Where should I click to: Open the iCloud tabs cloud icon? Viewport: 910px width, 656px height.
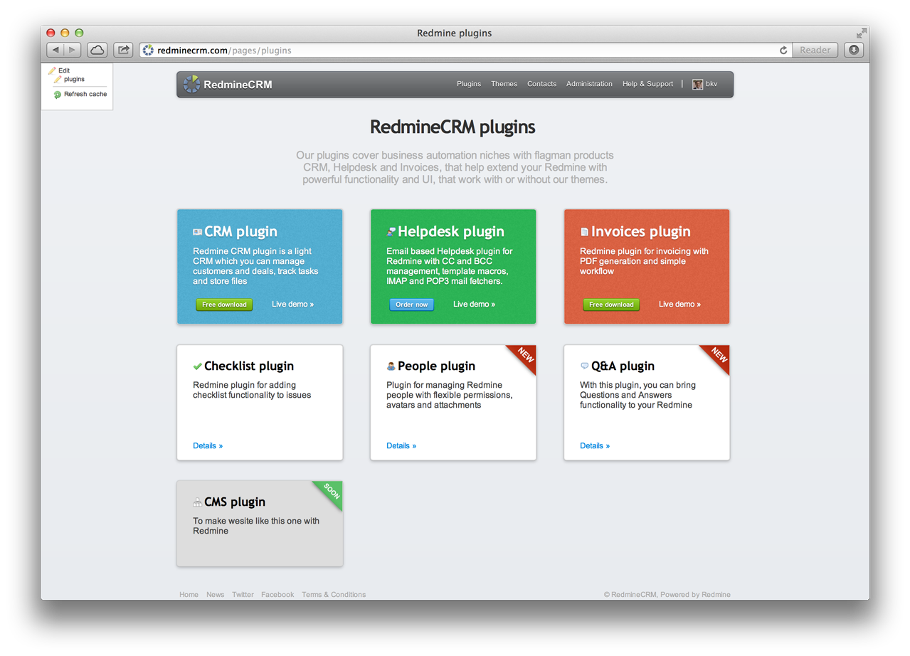(x=97, y=50)
